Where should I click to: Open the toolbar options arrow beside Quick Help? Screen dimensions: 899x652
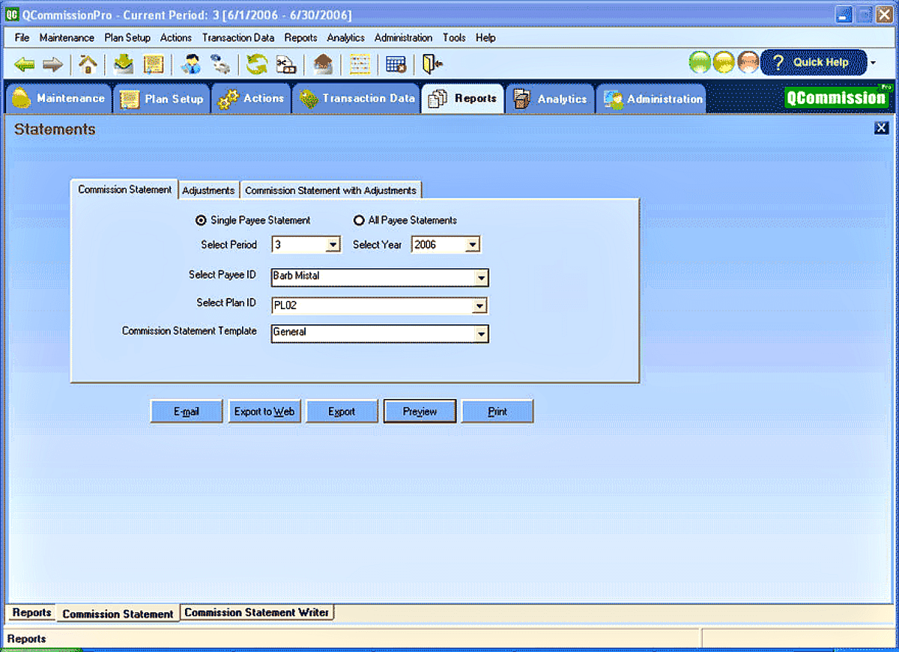click(873, 63)
